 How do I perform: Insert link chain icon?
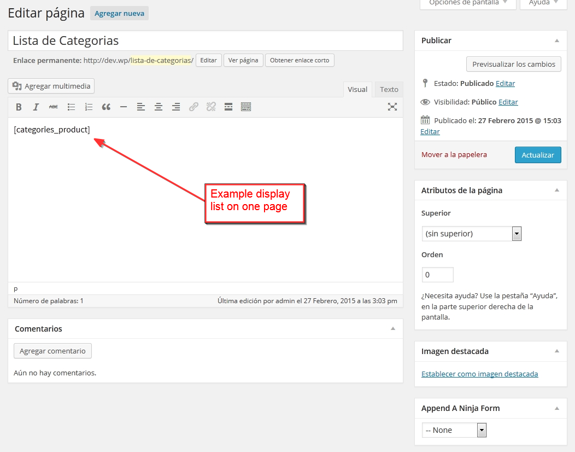pos(193,107)
